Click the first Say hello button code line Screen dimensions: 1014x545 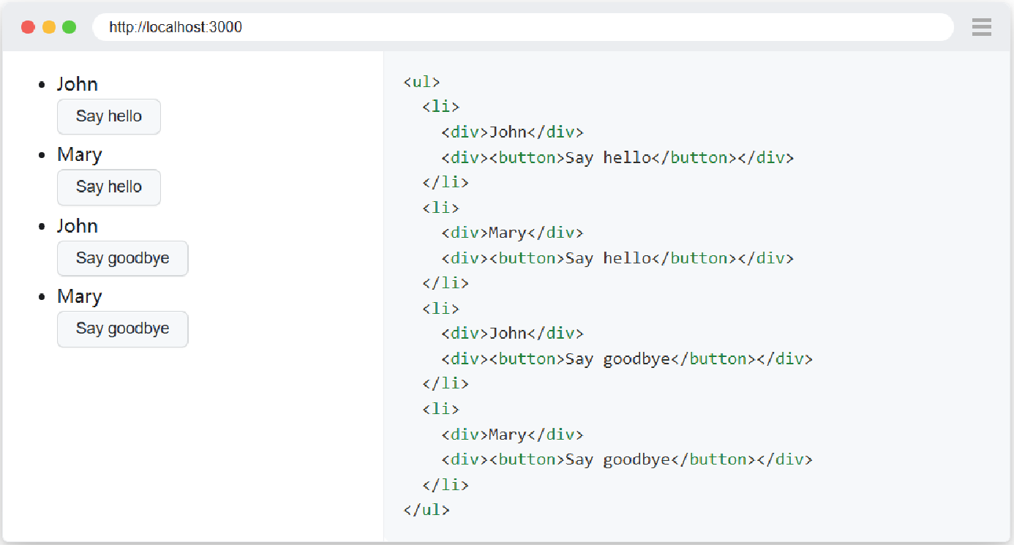[x=617, y=157]
